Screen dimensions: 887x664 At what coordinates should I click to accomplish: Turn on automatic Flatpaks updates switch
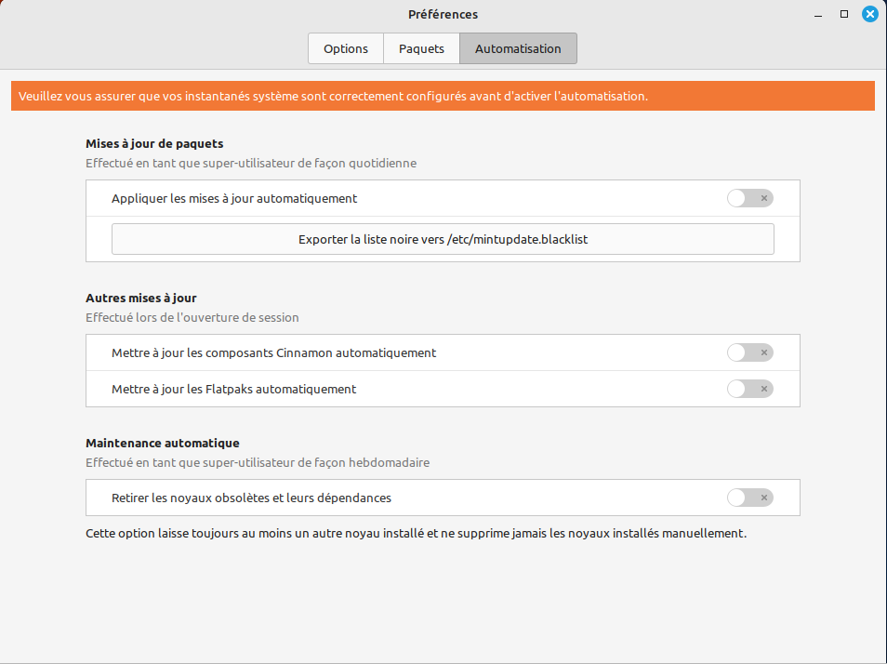coord(749,389)
